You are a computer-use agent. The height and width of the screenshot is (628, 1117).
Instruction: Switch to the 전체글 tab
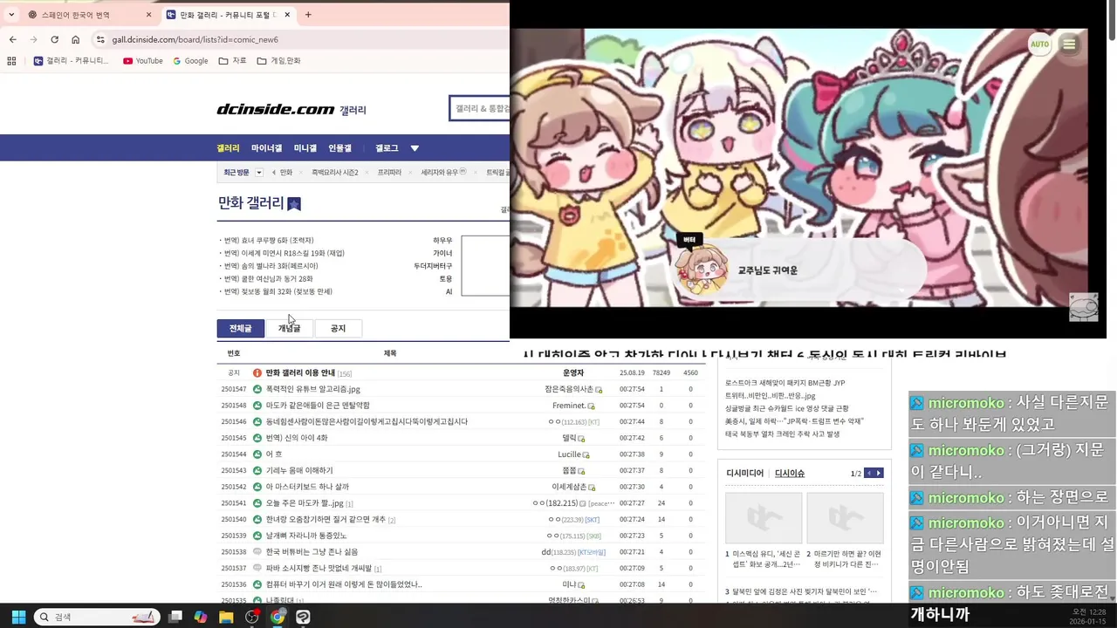tap(240, 328)
